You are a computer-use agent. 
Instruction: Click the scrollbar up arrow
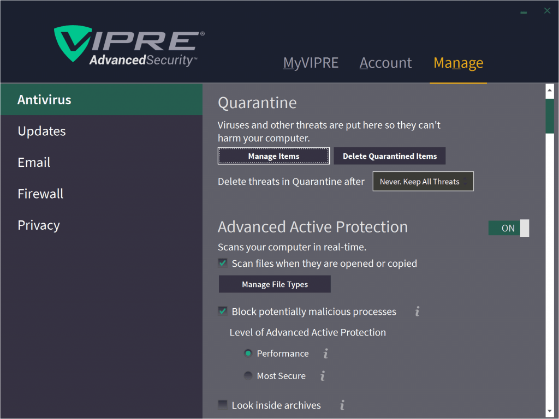coord(549,91)
